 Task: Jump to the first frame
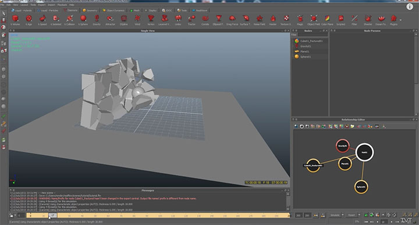coord(366,222)
